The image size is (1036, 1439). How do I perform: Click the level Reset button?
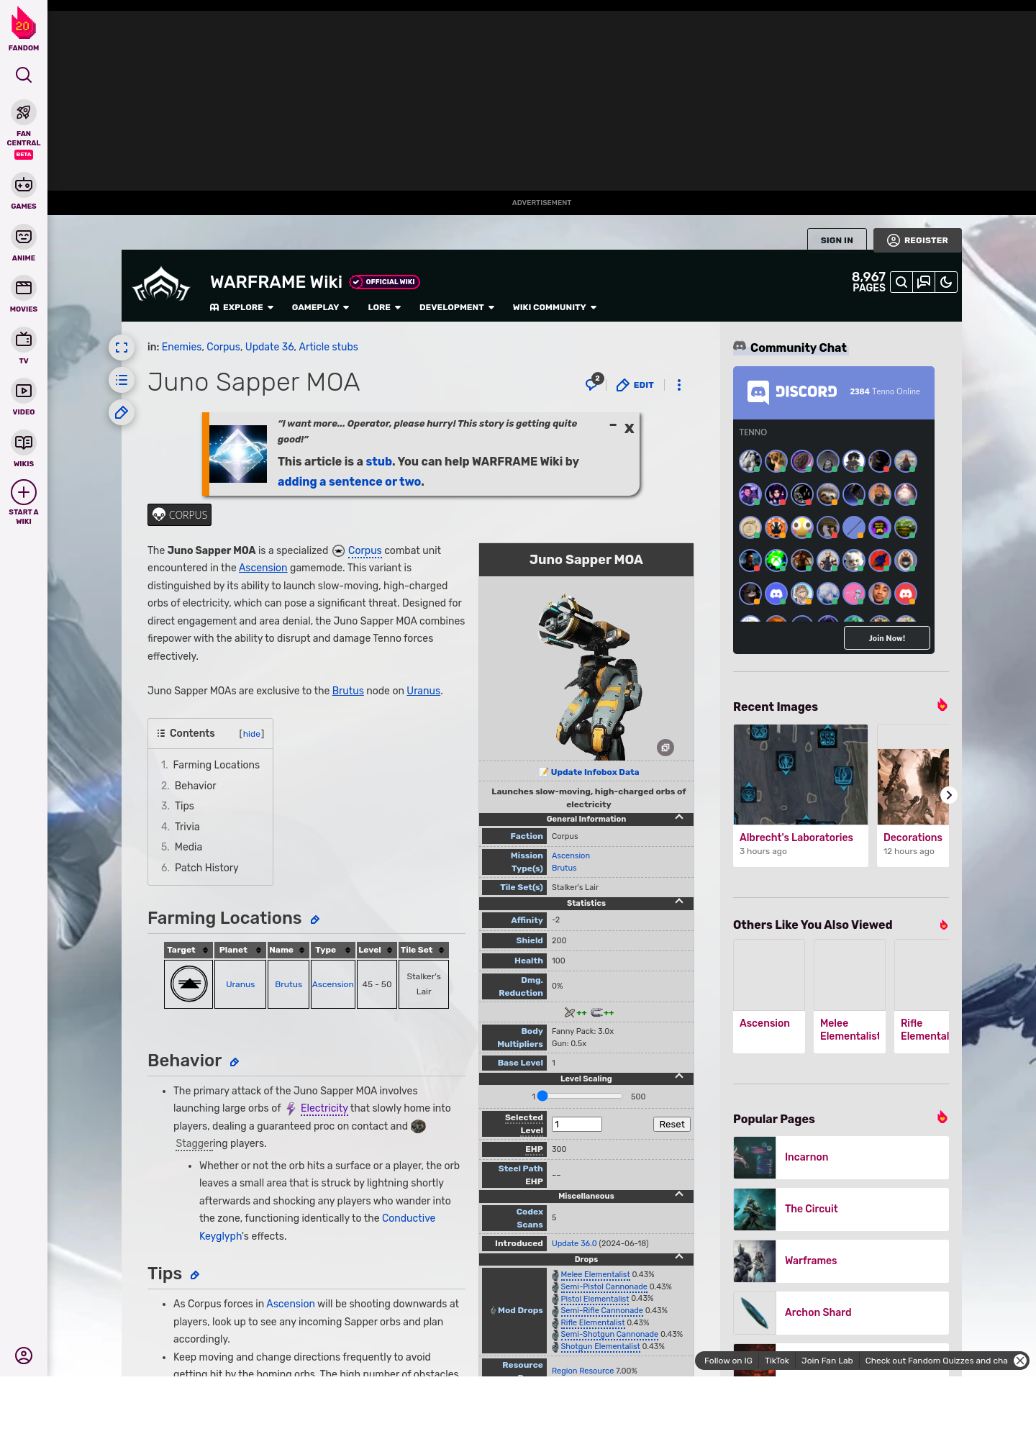click(672, 1125)
